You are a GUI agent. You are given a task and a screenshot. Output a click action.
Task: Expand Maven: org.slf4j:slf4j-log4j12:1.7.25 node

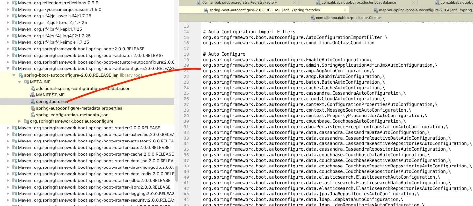coord(8,36)
